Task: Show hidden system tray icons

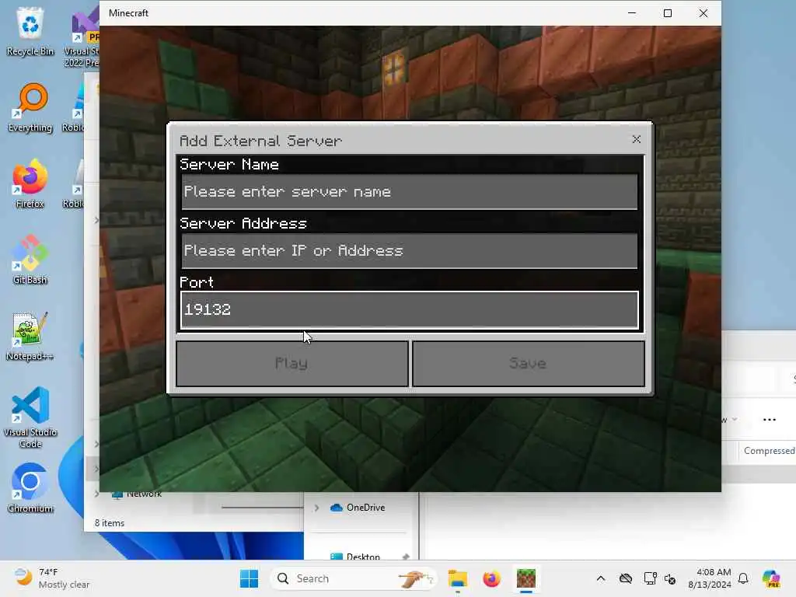Action: (601, 578)
